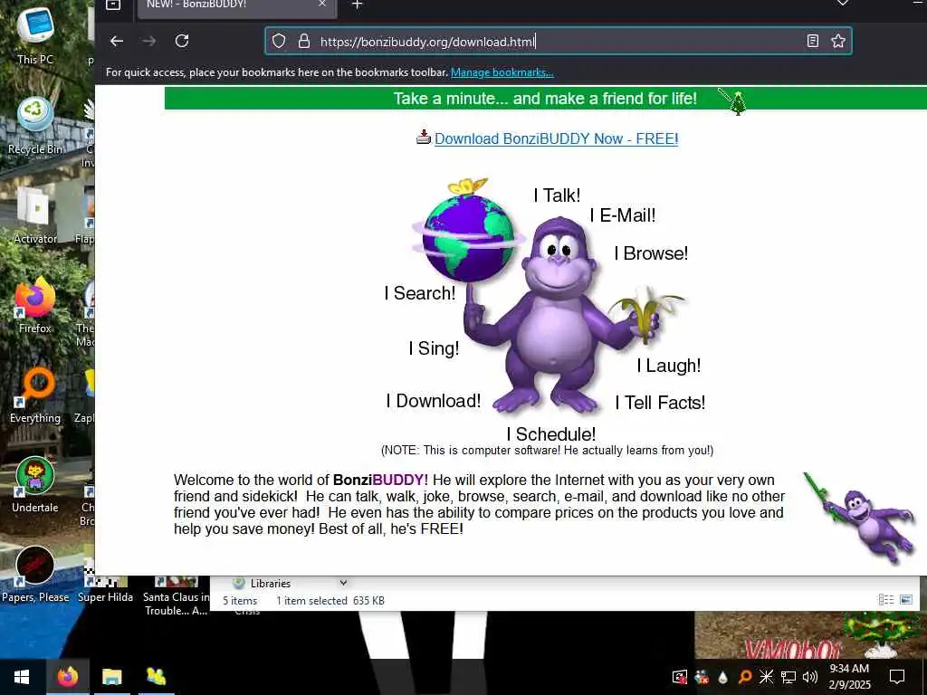The height and width of the screenshot is (695, 927).
Task: Select Santa Claus in Trouble desktop shortcut
Action: (x=176, y=595)
